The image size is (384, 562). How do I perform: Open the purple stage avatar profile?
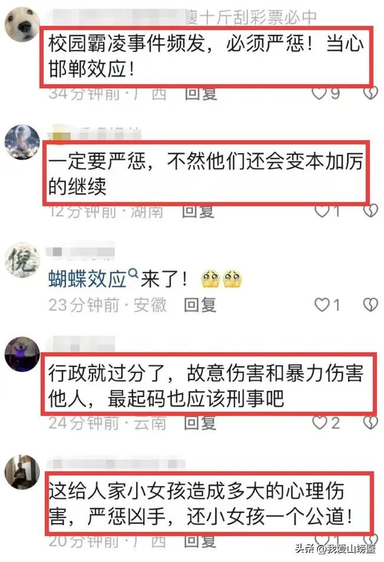22,354
